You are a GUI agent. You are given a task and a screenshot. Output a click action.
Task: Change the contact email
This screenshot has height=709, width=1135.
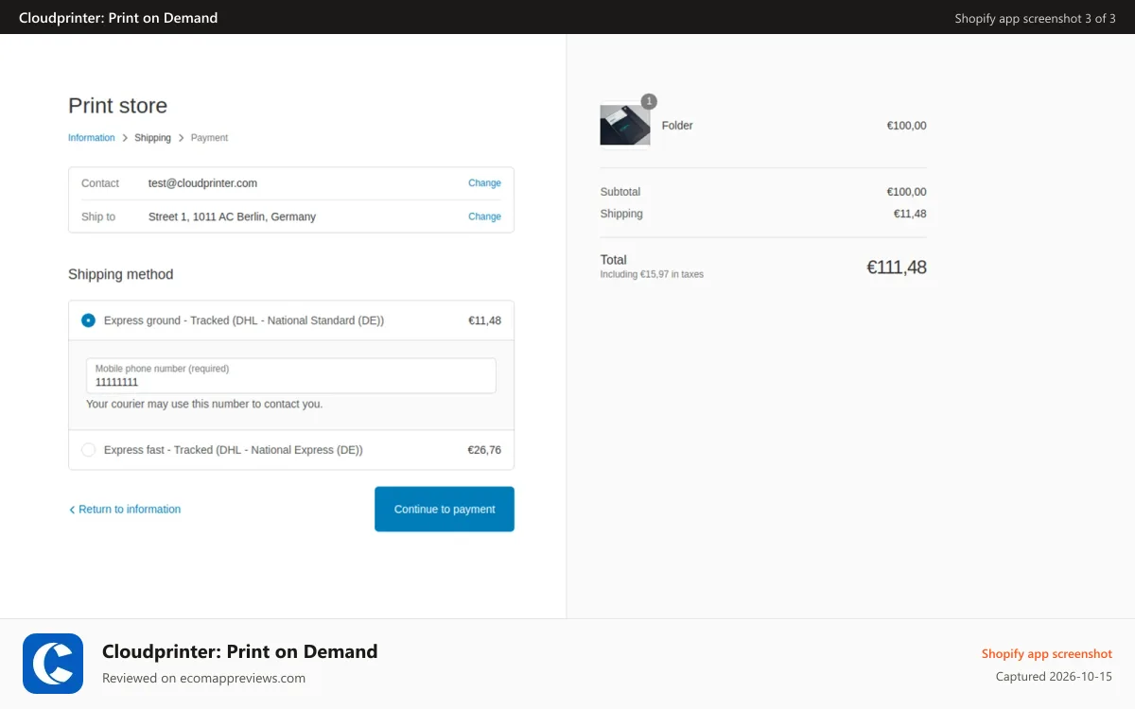coord(484,183)
